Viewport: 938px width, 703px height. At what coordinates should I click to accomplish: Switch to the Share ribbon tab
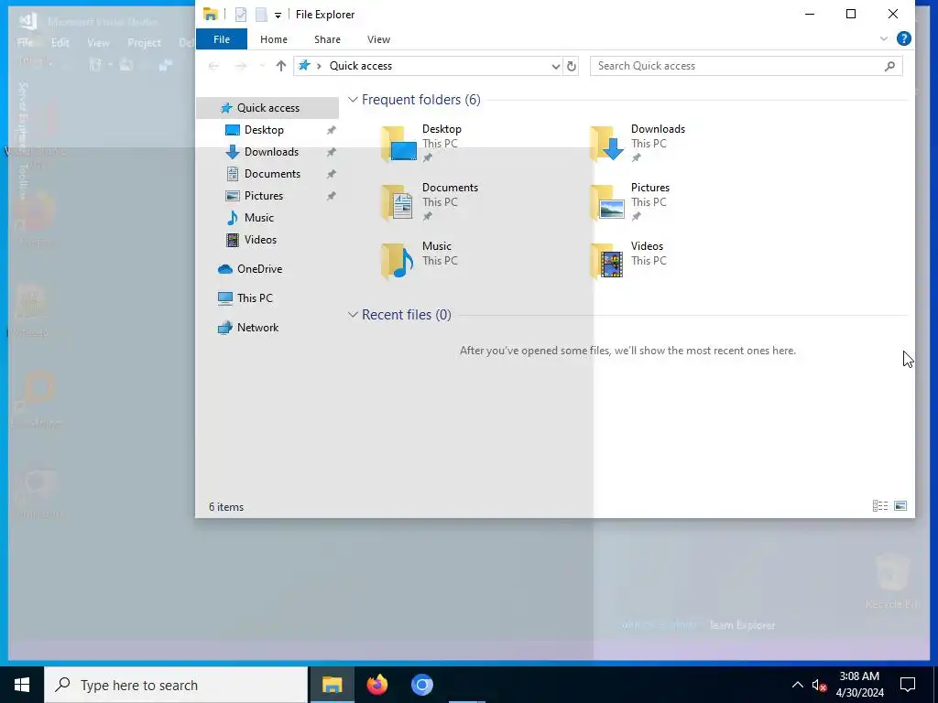click(x=327, y=39)
